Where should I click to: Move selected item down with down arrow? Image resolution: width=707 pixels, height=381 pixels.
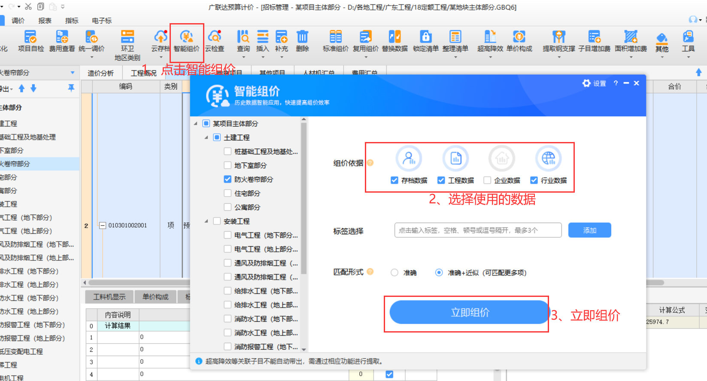33,88
